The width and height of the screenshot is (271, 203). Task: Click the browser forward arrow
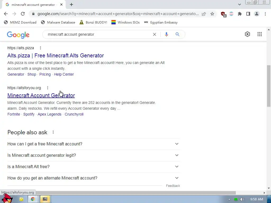pos(14,14)
